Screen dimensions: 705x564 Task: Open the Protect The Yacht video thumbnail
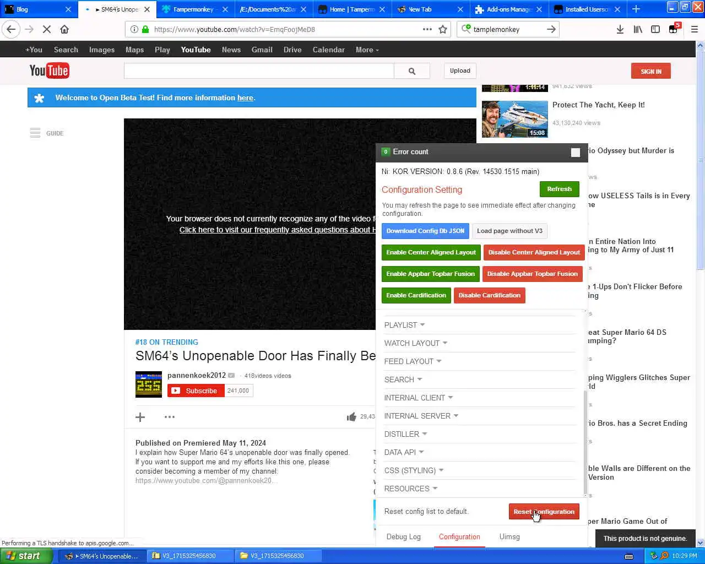click(x=515, y=119)
